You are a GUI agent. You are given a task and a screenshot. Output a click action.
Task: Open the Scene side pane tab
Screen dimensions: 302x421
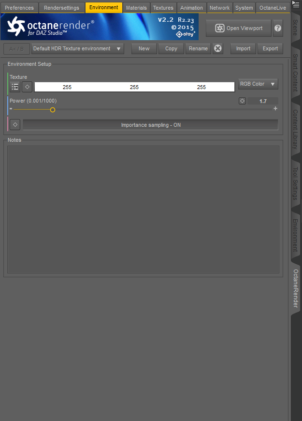pyautogui.click(x=295, y=28)
